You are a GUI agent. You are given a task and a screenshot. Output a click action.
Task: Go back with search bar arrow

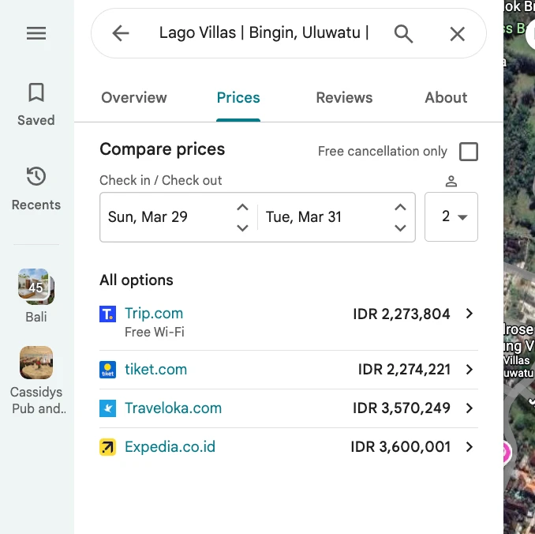pyautogui.click(x=121, y=33)
